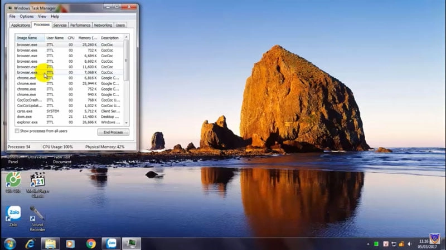The image size is (446, 250).
Task: Open the File menu
Action: [x=12, y=17]
